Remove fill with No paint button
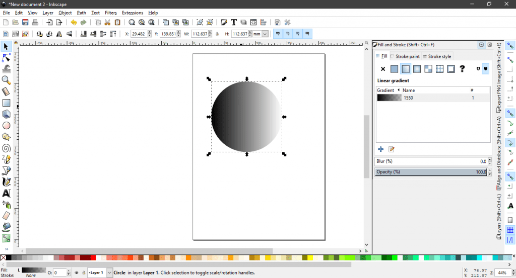The image size is (516, 278). (x=382, y=69)
